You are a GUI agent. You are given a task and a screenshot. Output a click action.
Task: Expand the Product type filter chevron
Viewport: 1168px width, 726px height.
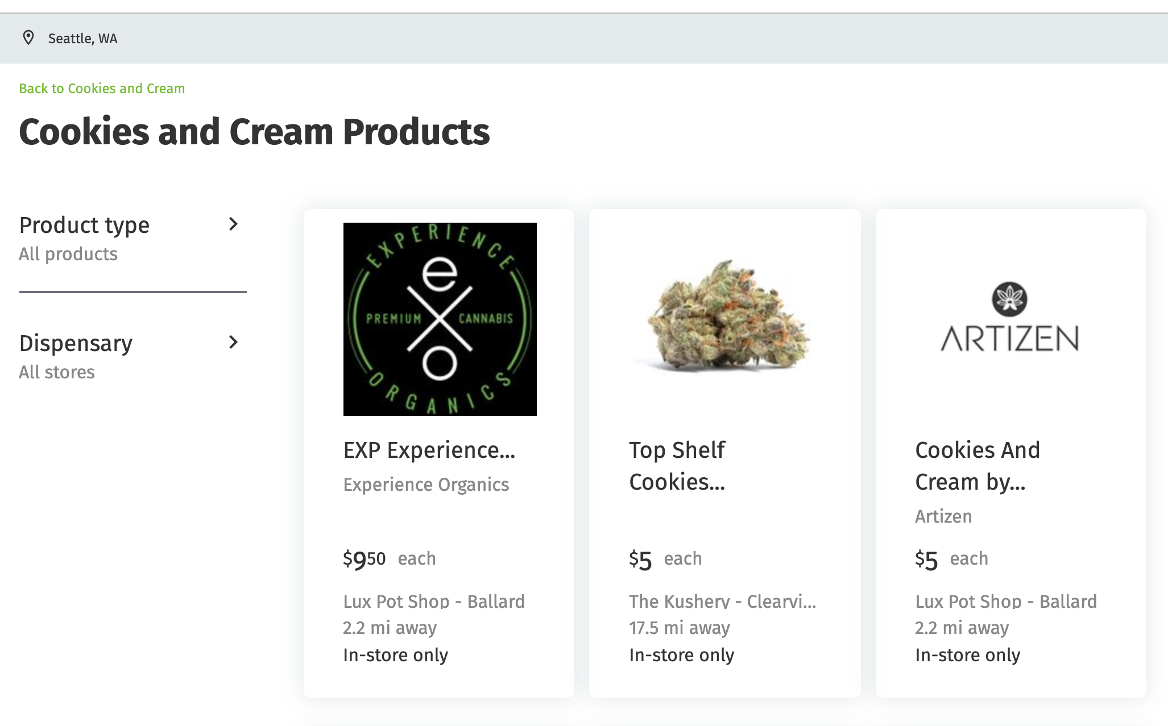(233, 224)
